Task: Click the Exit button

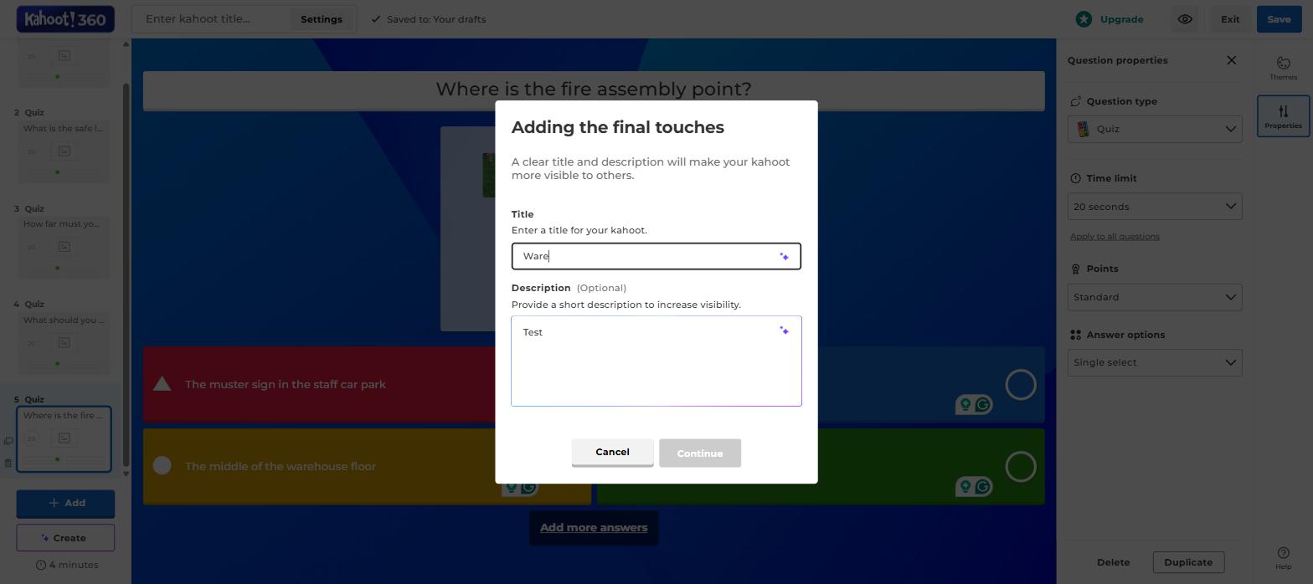Action: pyautogui.click(x=1230, y=19)
